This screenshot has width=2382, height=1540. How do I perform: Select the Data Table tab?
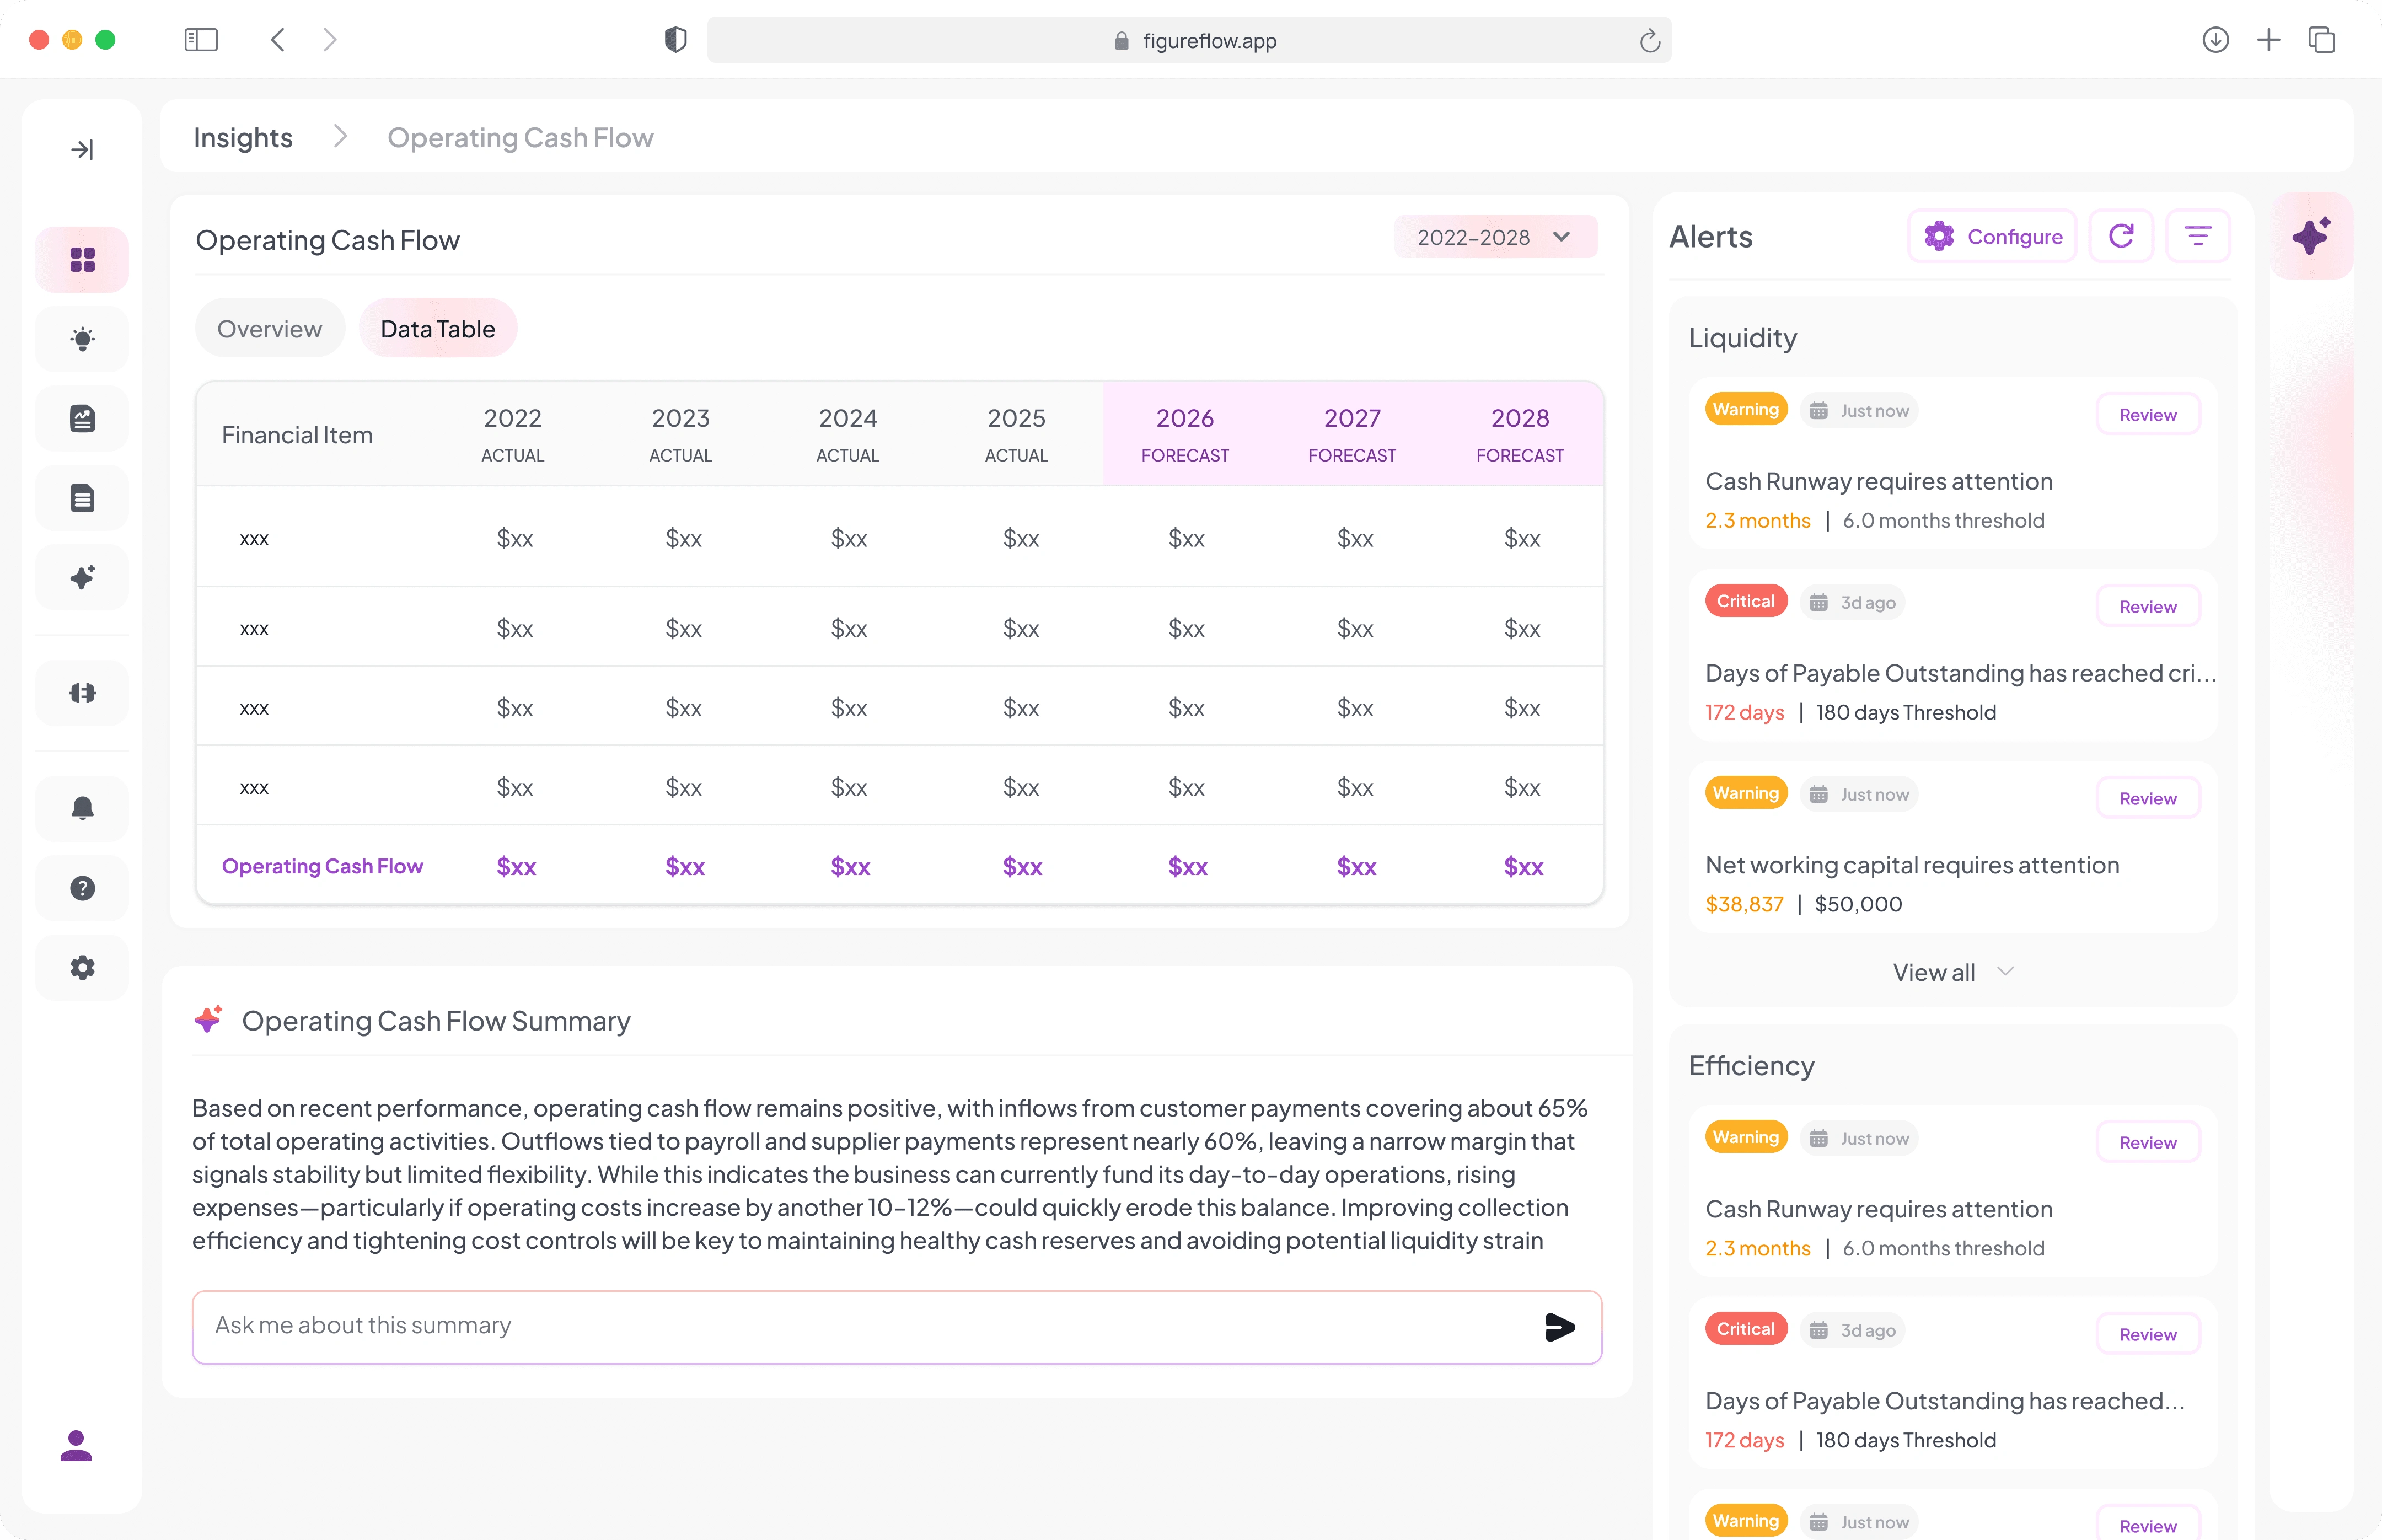pyautogui.click(x=438, y=329)
